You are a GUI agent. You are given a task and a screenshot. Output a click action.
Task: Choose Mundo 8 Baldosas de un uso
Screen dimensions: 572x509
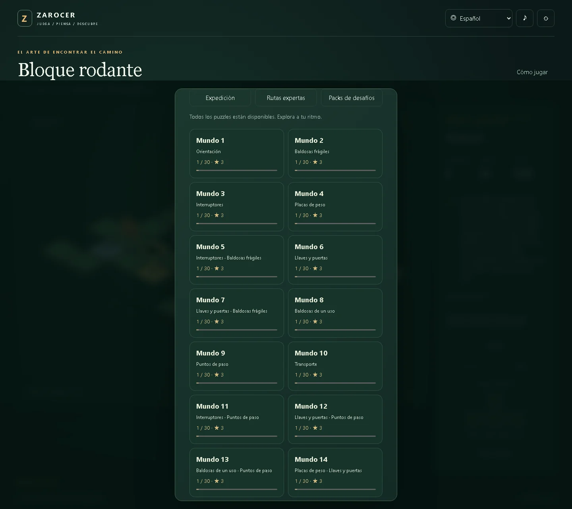(335, 313)
